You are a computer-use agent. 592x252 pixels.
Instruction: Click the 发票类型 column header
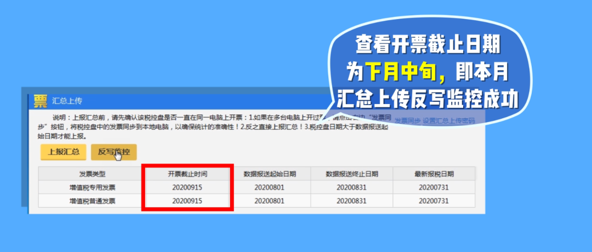tap(92, 174)
